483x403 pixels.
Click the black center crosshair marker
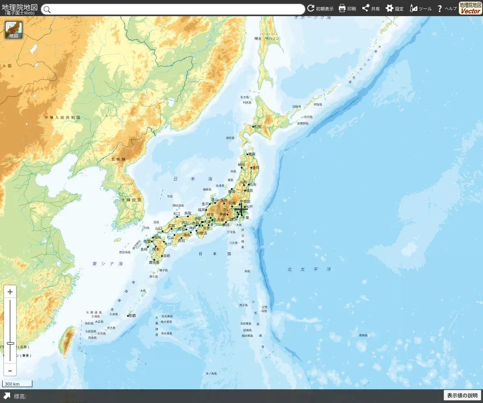click(x=241, y=210)
